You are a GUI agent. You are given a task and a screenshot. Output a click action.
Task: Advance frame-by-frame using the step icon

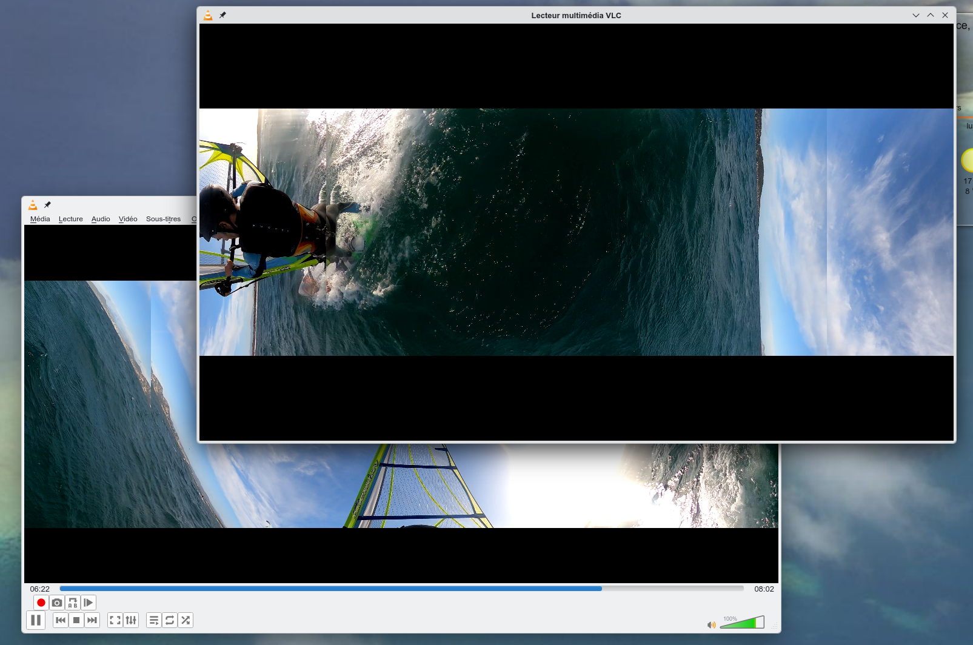(89, 603)
